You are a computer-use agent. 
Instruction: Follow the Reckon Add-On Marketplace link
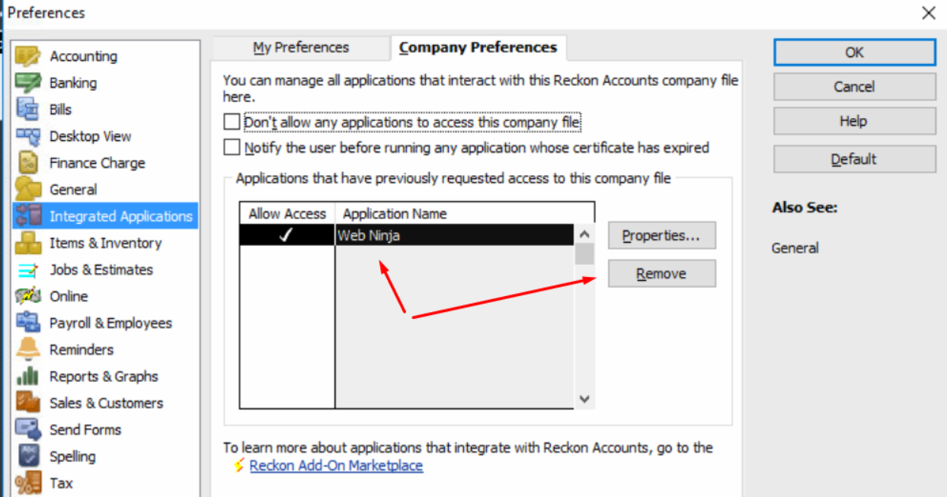[336, 465]
